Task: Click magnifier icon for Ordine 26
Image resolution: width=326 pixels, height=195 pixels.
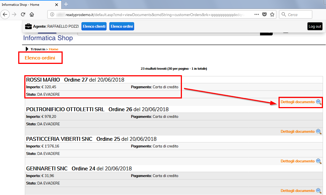Action: pos(319,132)
